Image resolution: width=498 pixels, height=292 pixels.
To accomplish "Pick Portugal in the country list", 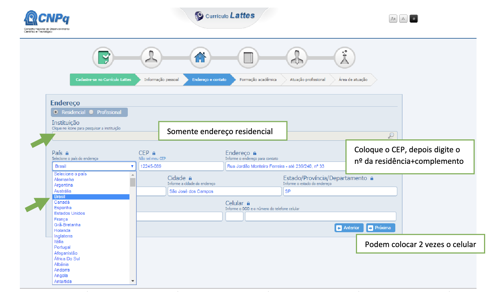I will click(62, 247).
